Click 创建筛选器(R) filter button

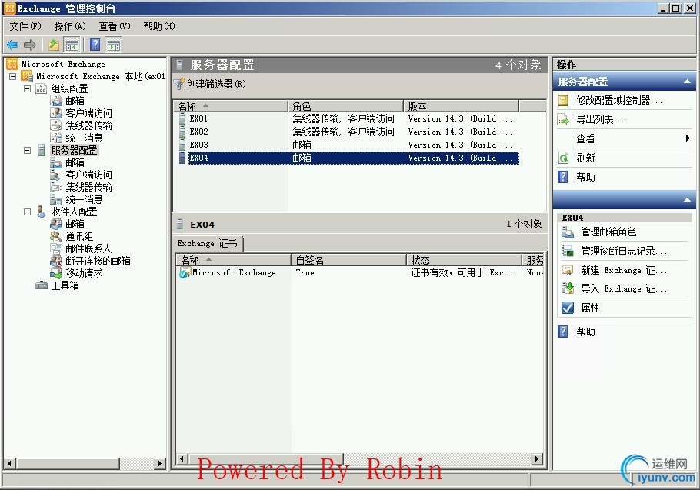(x=210, y=84)
